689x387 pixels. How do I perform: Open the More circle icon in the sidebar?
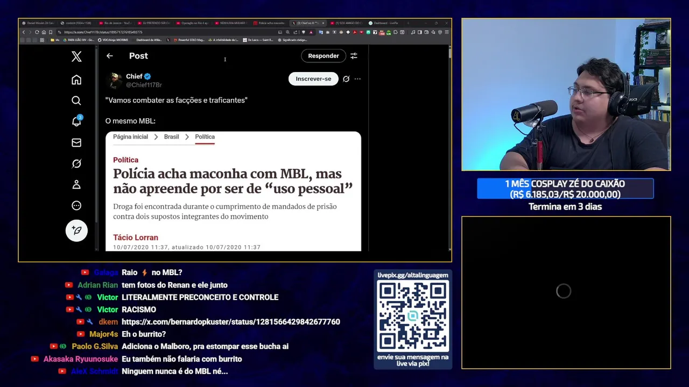click(x=76, y=205)
